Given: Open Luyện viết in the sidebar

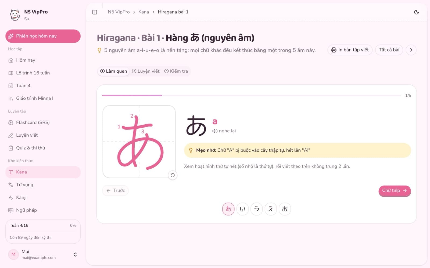Looking at the screenshot, I should tap(43, 135).
